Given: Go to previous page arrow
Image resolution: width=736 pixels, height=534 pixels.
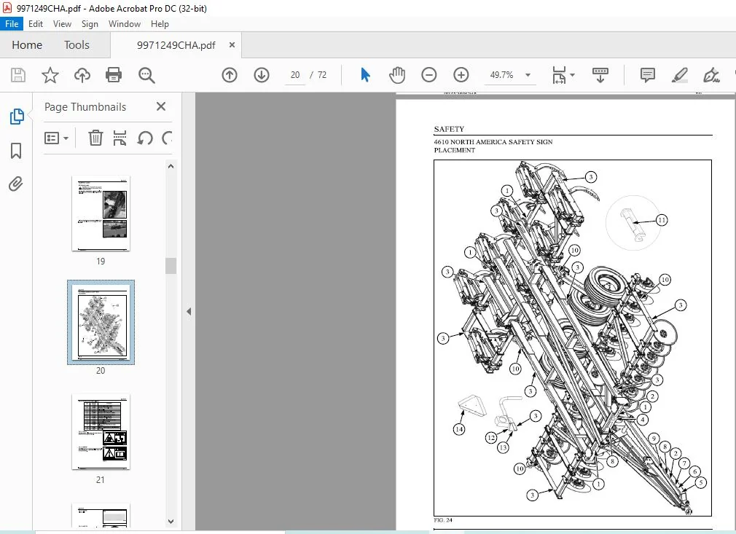Looking at the screenshot, I should click(x=230, y=75).
